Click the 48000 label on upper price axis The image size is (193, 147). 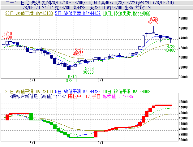(x=183, y=19)
